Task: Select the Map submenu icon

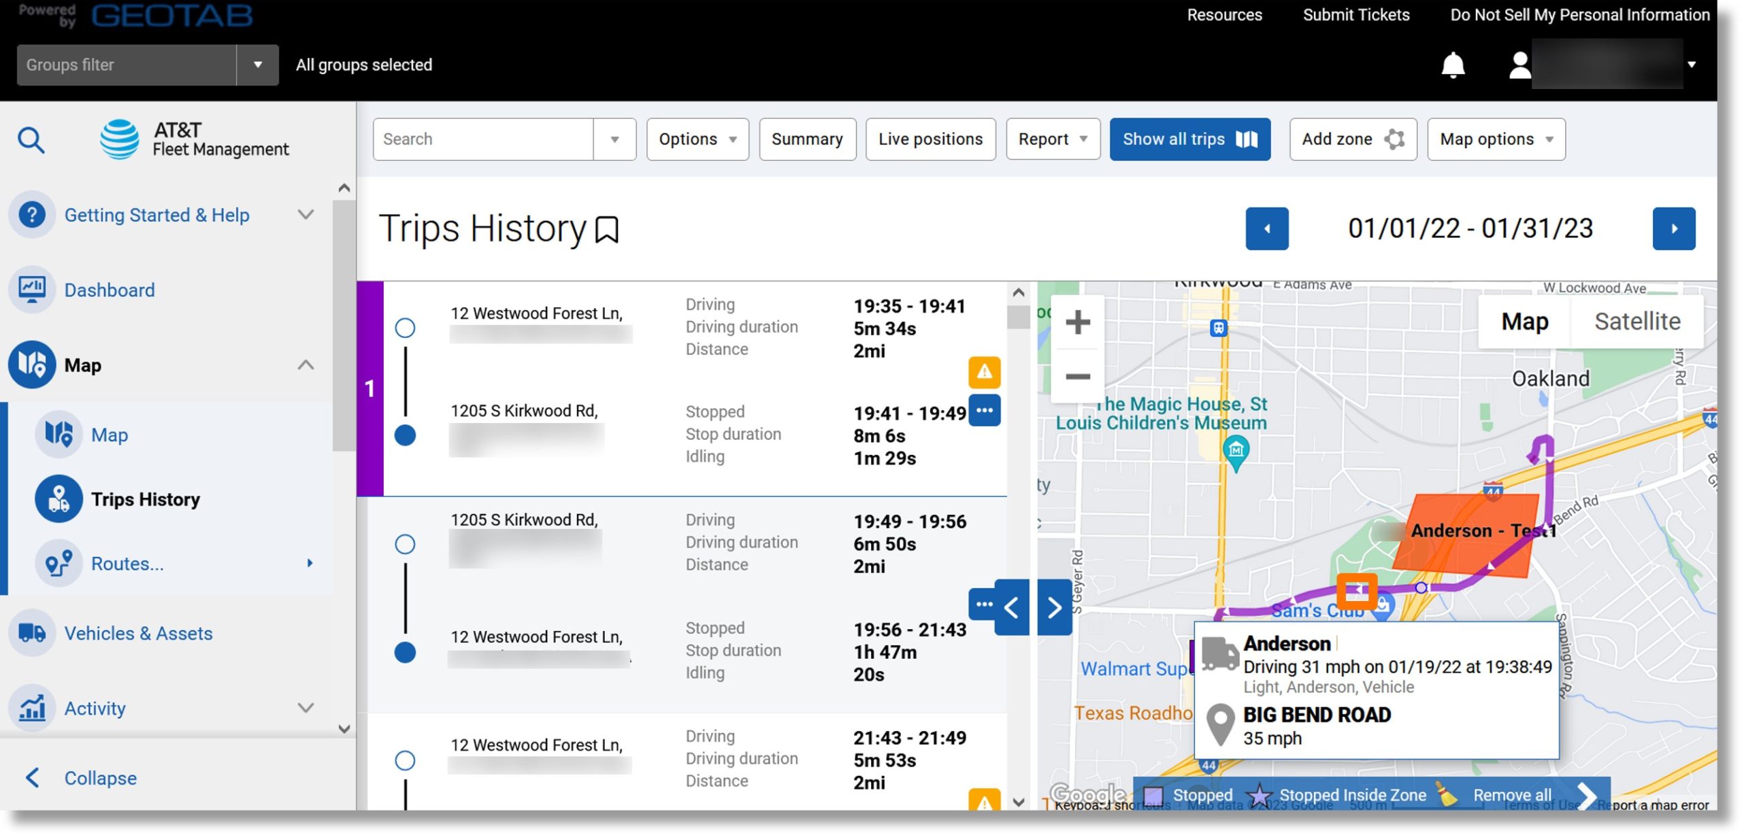Action: (x=59, y=434)
